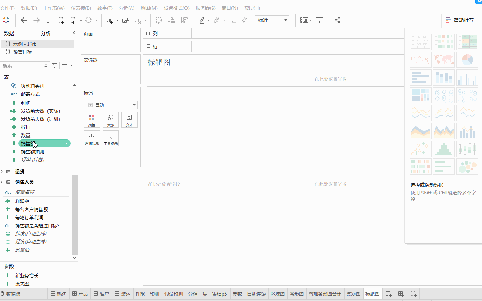Viewport: 482px width, 301px height.
Task: Select the 销售额预测 field
Action: coord(33,152)
